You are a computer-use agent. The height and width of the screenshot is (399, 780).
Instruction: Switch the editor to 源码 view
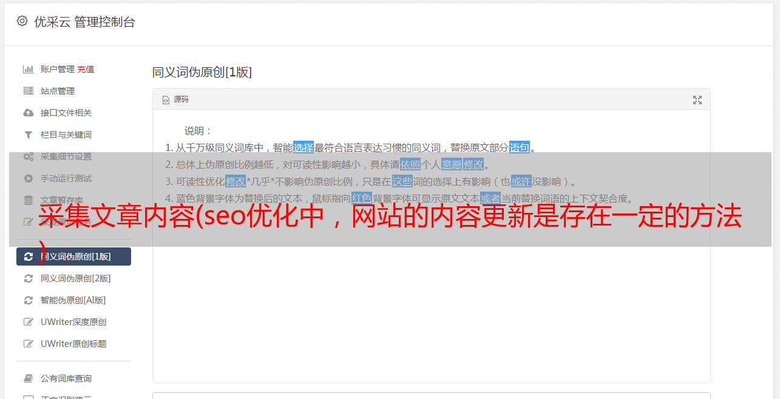tap(175, 99)
